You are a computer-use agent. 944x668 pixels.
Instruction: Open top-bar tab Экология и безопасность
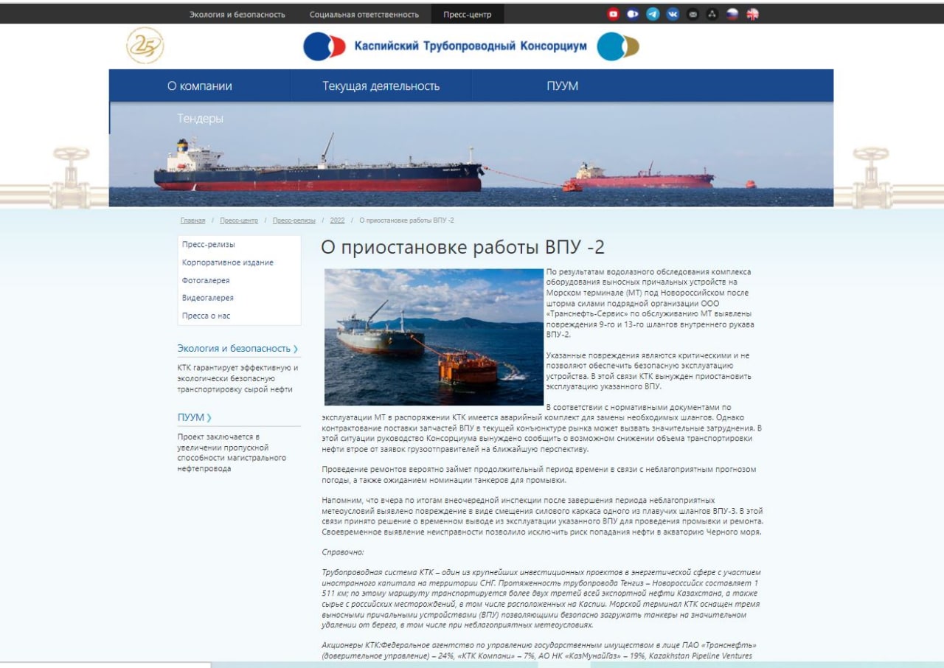click(x=237, y=15)
